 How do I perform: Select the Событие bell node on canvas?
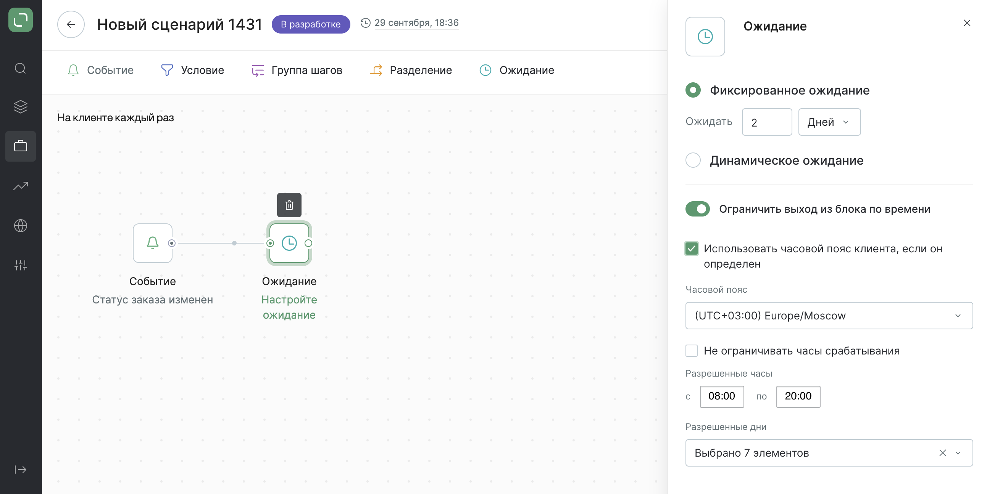pyautogui.click(x=153, y=243)
